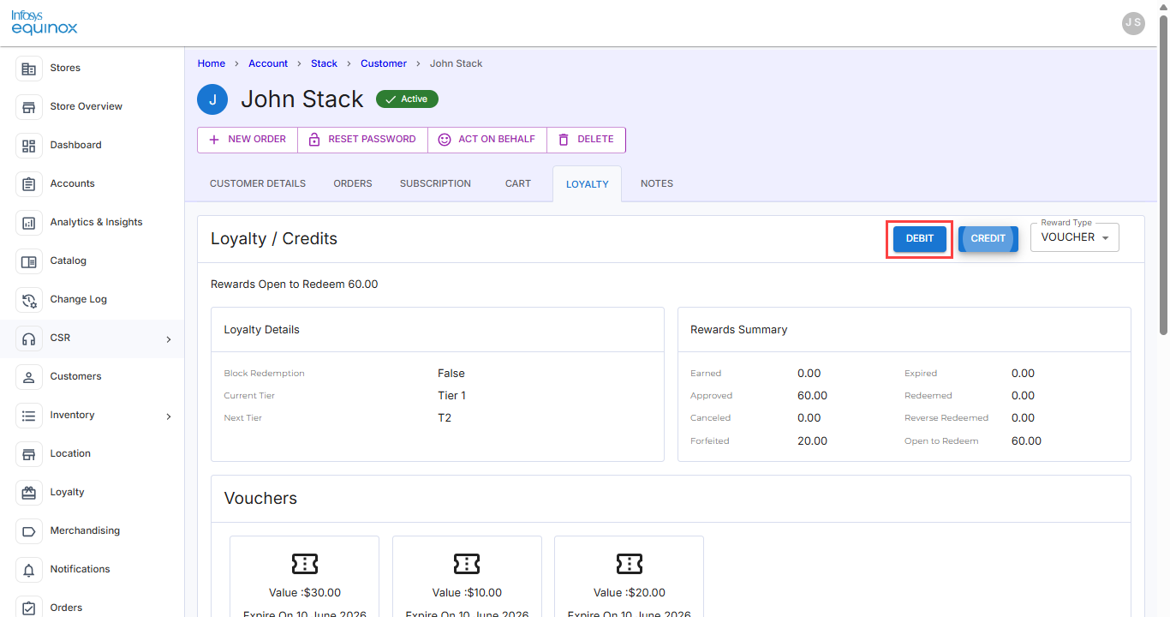Switch to the ORDERS tab
This screenshot has height=617, width=1170.
point(353,183)
